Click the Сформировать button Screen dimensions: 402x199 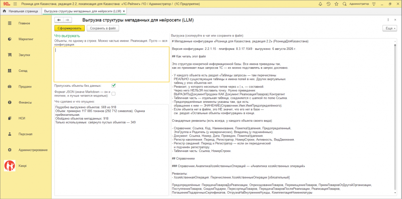(x=69, y=28)
